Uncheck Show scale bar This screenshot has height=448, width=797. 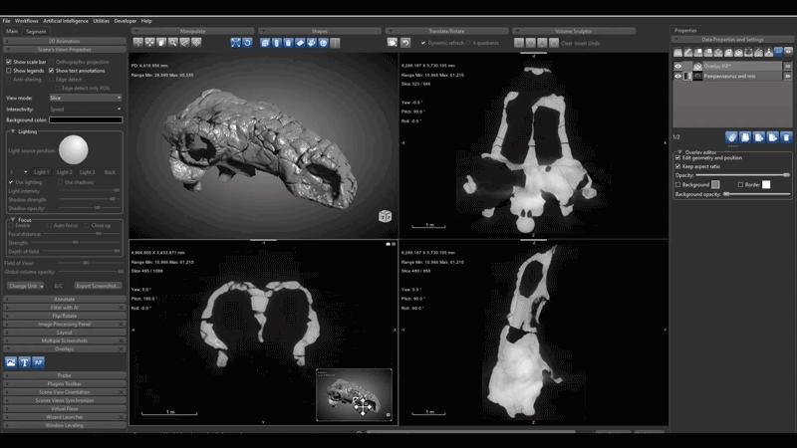point(9,62)
